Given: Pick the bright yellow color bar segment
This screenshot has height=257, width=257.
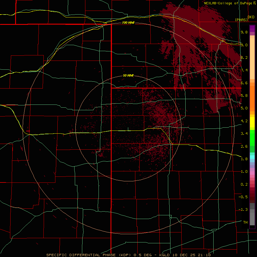Looking at the screenshot, I should pos(252,122).
